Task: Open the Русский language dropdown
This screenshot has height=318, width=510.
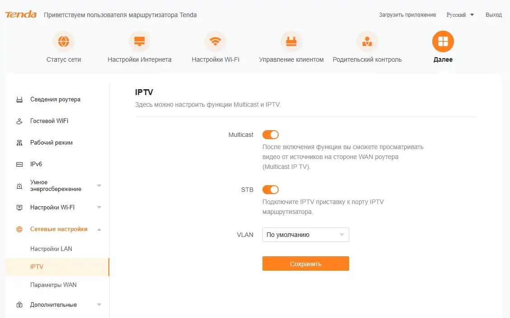Action: tap(460, 14)
